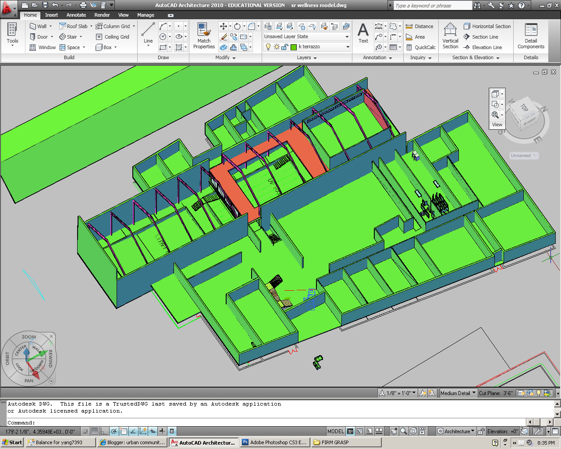The image size is (561, 449).
Task: Expand the Modify panel arrow
Action: (x=234, y=58)
